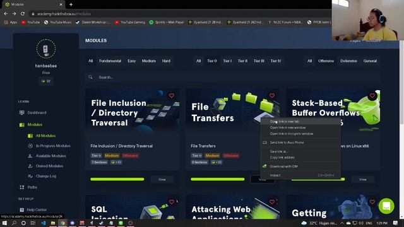Viewport: 404px width, 227px height.
Task: Click the browser forward arrow
Action: pyautogui.click(x=14, y=14)
